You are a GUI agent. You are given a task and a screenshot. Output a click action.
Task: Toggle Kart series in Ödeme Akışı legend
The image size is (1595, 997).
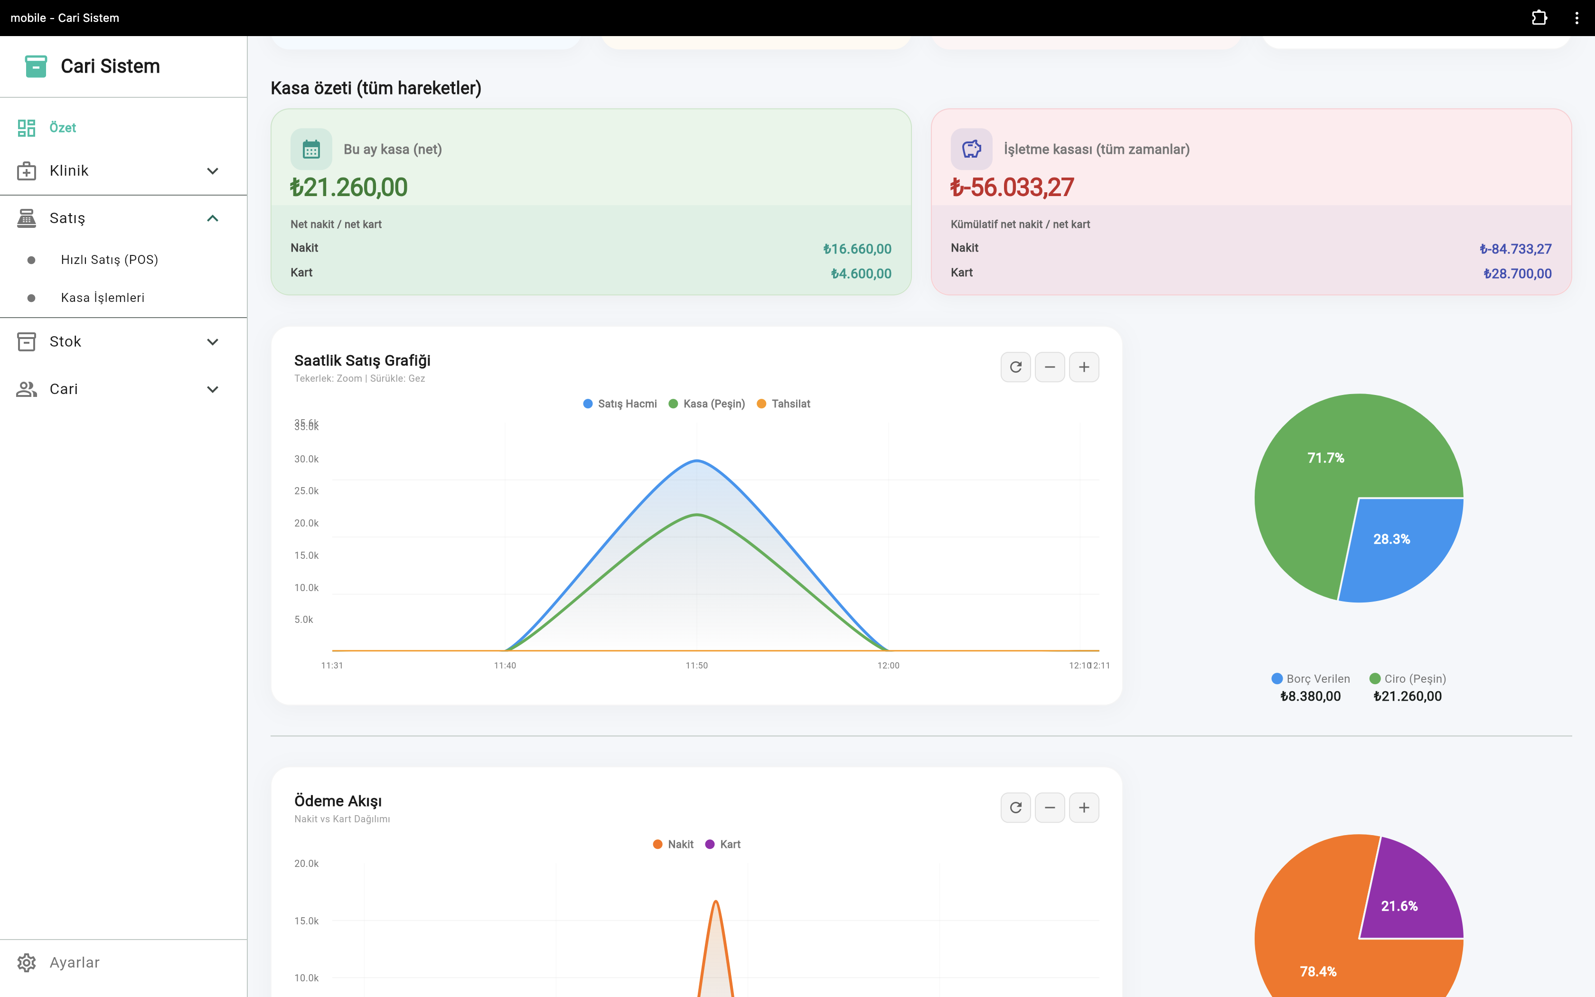point(723,844)
